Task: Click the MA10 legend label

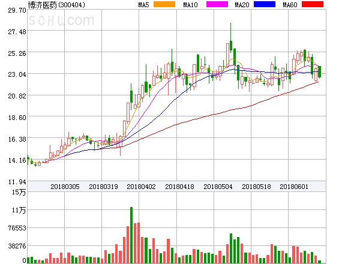Action: 190,5
